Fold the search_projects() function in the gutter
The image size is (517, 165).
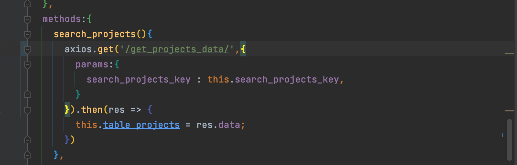27,34
